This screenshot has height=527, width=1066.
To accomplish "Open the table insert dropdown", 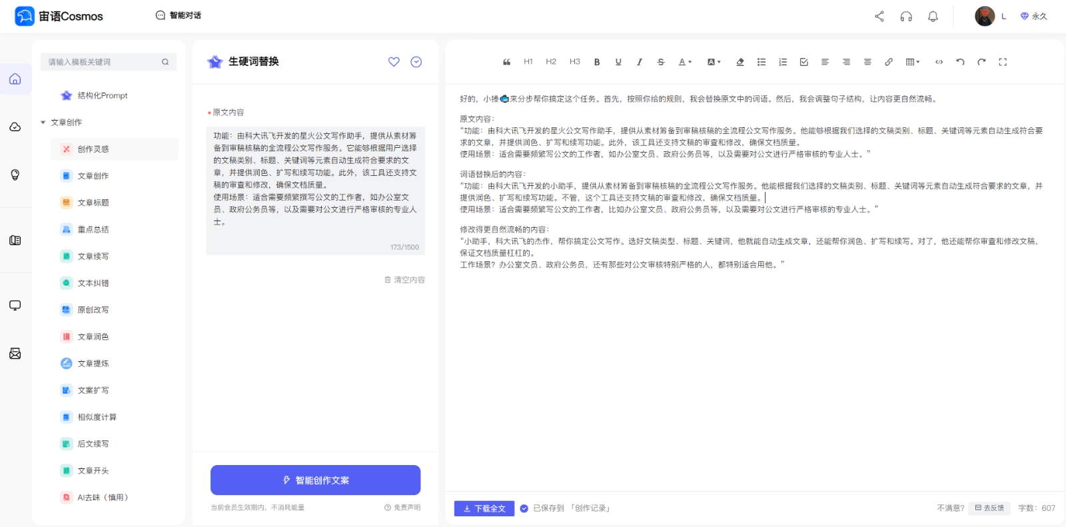I will coord(912,62).
